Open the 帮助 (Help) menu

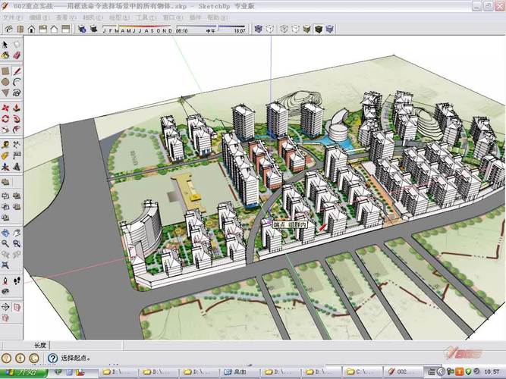[x=218, y=17]
